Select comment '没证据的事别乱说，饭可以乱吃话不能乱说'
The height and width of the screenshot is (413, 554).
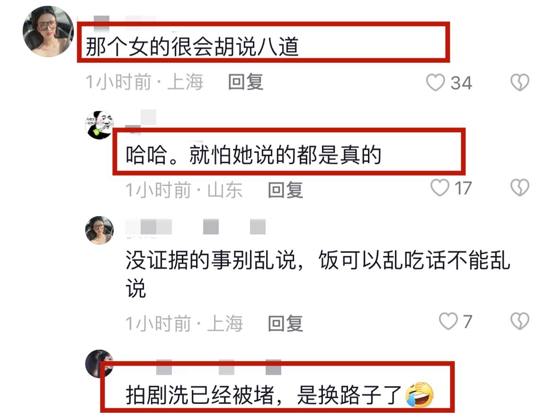318,274
